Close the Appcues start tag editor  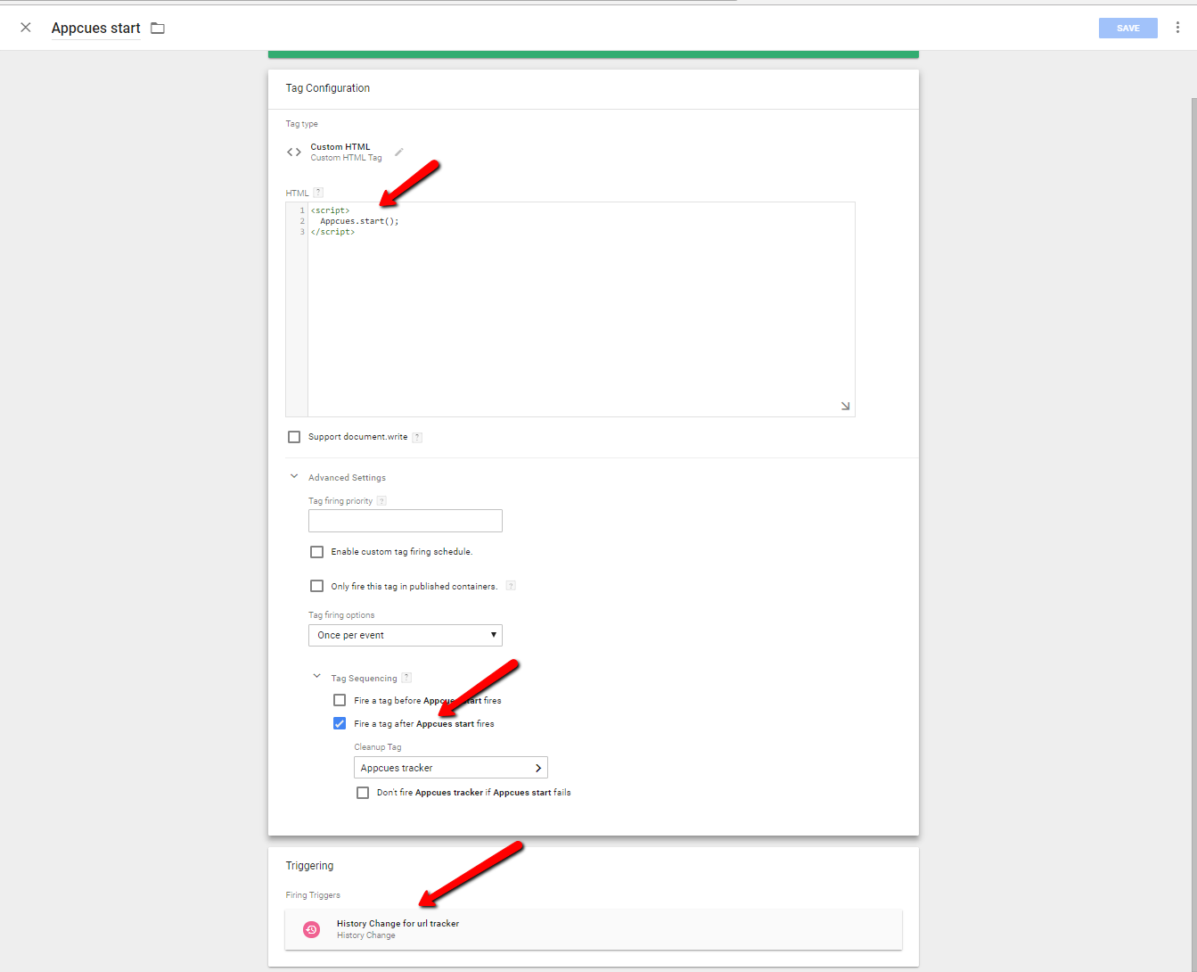(26, 28)
